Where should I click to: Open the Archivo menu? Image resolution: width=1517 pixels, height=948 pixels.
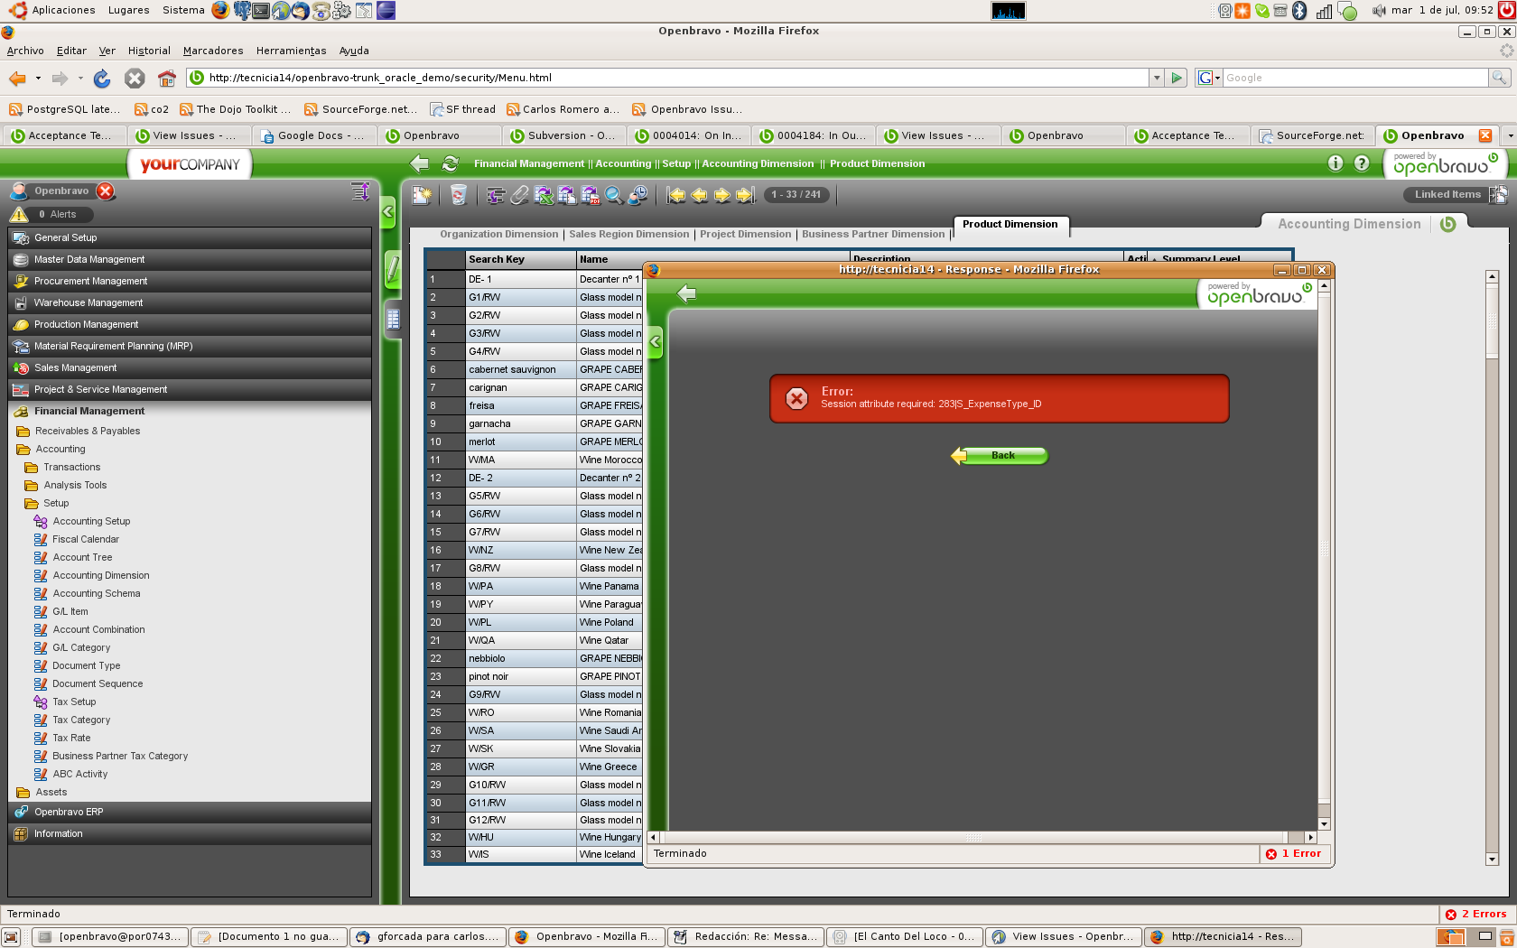(25, 51)
